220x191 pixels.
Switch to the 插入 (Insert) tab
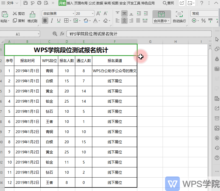(70, 3)
